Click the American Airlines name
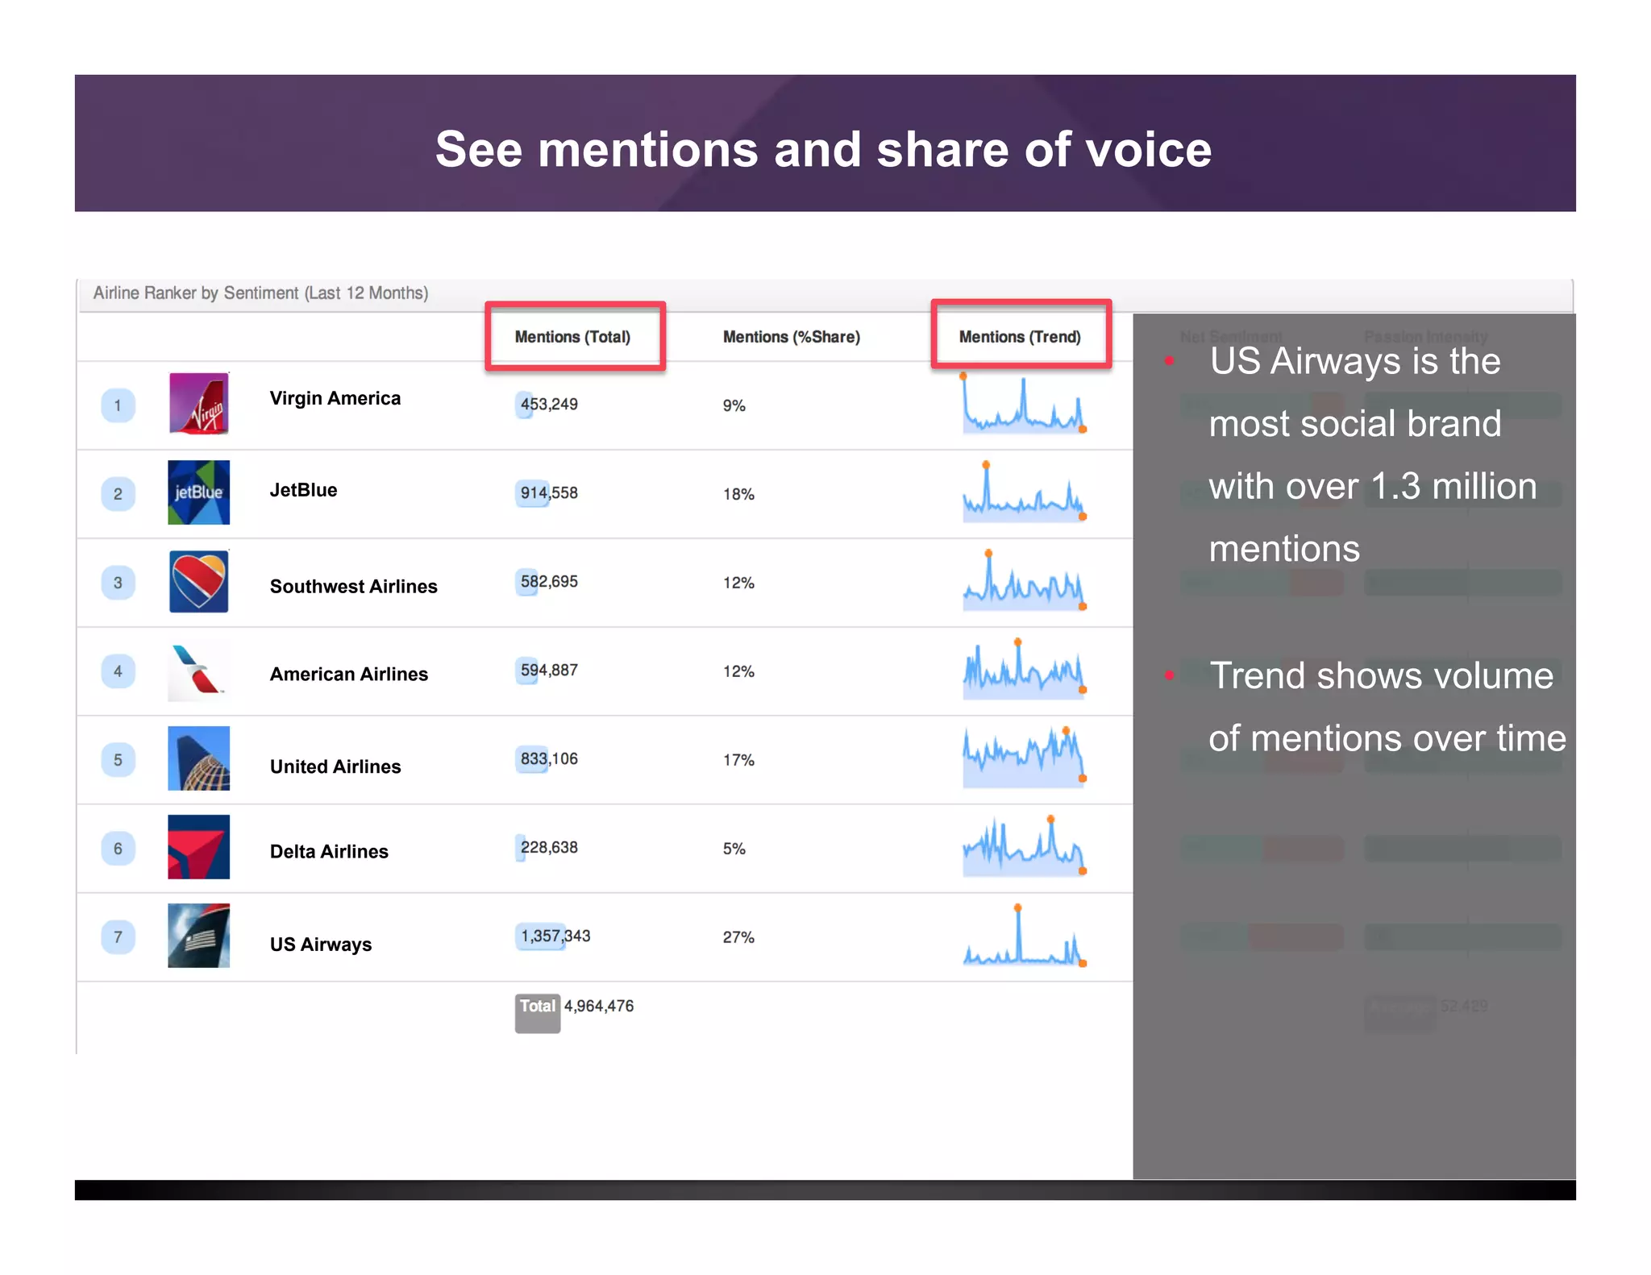 pyautogui.click(x=348, y=674)
